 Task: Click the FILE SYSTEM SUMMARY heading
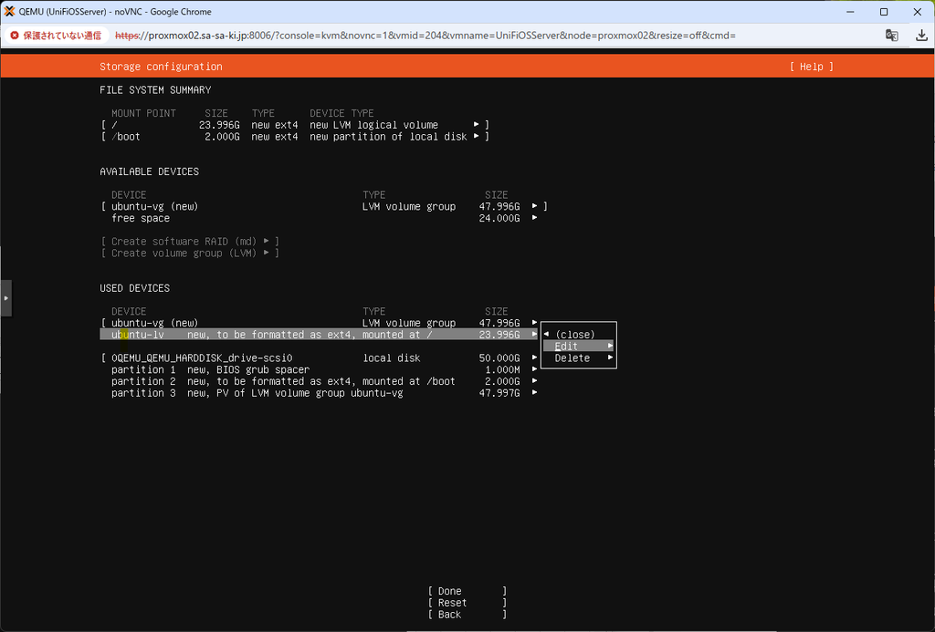coord(155,90)
